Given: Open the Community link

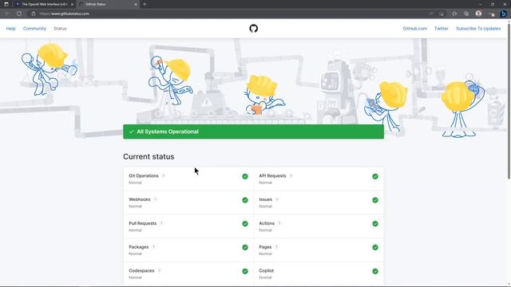Looking at the screenshot, I should 34,29.
